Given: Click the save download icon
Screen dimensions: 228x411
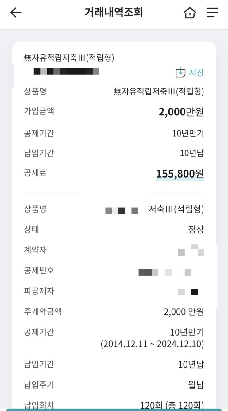Looking at the screenshot, I should [x=180, y=73].
